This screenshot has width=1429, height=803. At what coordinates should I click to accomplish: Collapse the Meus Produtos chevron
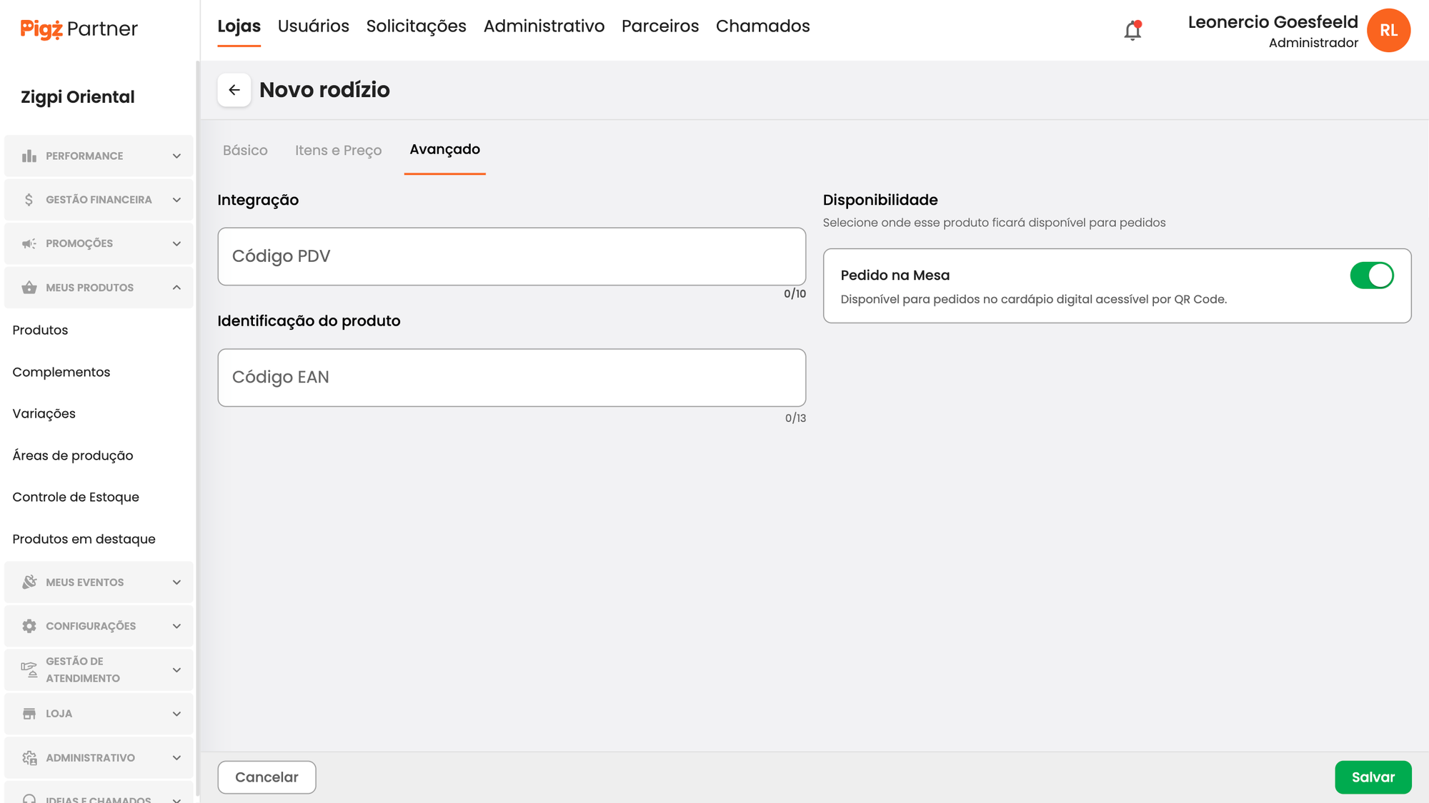pyautogui.click(x=176, y=288)
